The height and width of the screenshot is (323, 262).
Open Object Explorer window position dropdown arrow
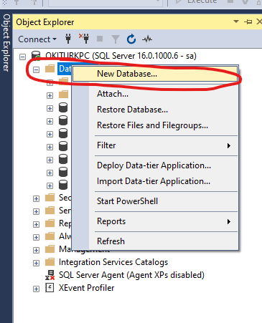pyautogui.click(x=236, y=21)
